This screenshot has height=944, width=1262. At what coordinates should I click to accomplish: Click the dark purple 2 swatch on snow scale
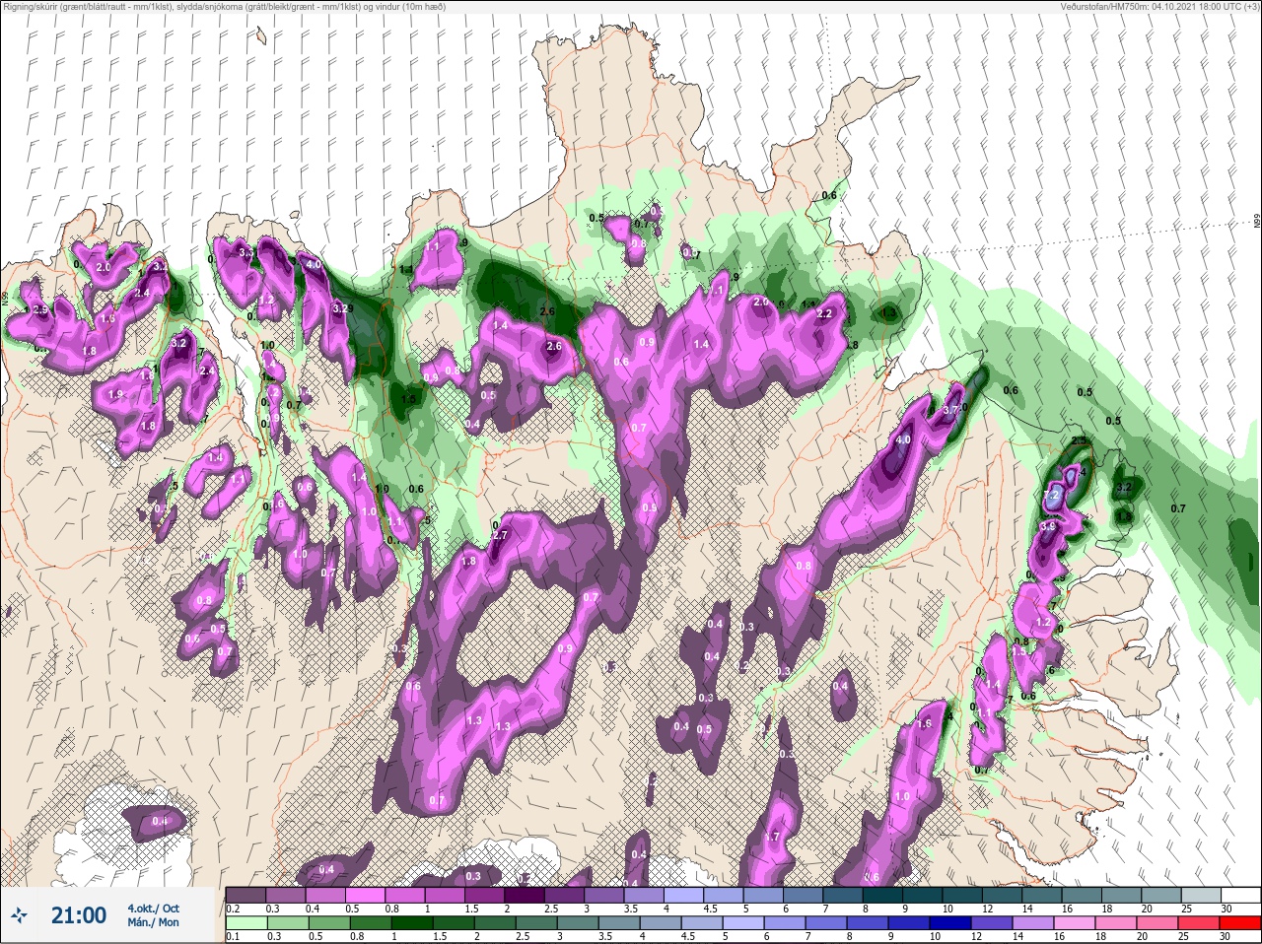point(524,895)
